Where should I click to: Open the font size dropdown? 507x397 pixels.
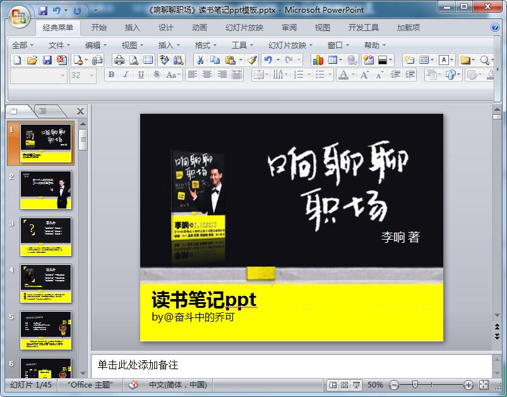coord(92,75)
